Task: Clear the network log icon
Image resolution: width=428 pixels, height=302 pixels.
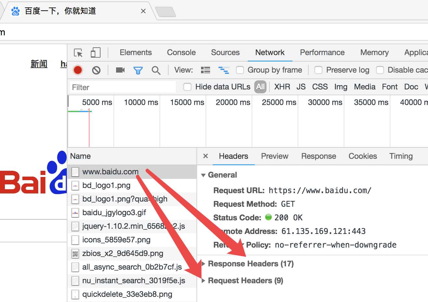Action: pyautogui.click(x=96, y=70)
